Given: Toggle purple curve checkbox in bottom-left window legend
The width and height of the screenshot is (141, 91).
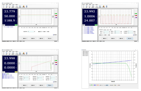Looking at the screenshot, I should click(55, 65).
